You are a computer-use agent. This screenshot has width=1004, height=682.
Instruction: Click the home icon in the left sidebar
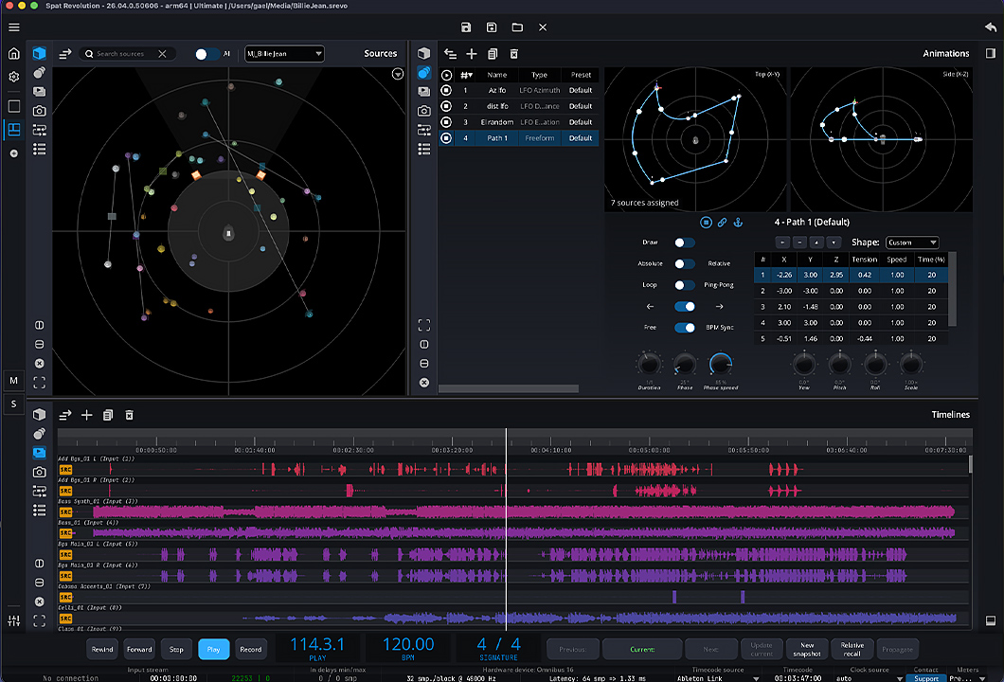[x=14, y=54]
